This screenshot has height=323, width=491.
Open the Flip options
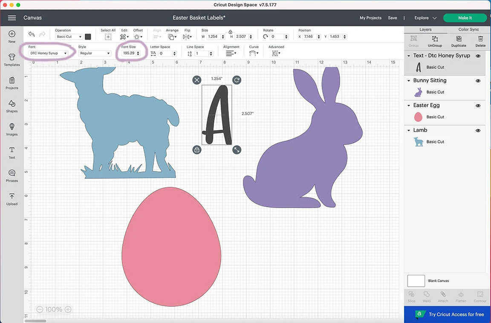[x=187, y=37]
